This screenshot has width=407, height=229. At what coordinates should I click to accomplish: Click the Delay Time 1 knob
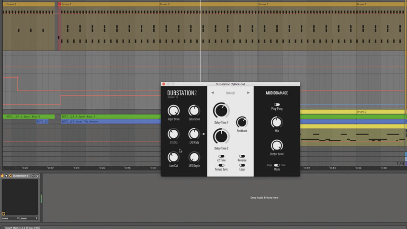pyautogui.click(x=221, y=111)
